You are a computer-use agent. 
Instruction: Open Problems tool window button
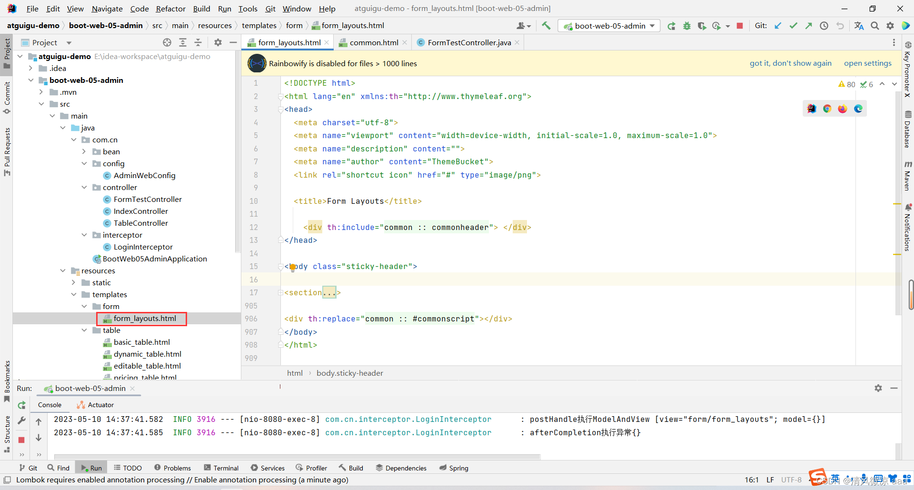pos(173,468)
